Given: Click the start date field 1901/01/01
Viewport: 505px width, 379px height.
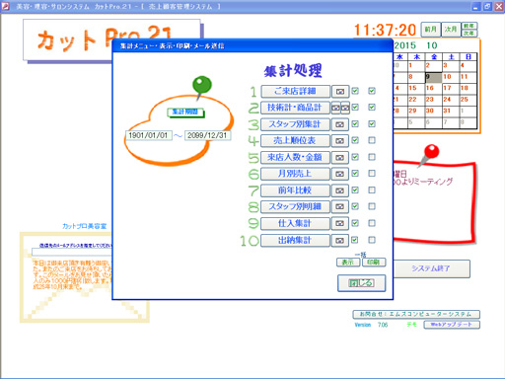Looking at the screenshot, I should point(148,135).
